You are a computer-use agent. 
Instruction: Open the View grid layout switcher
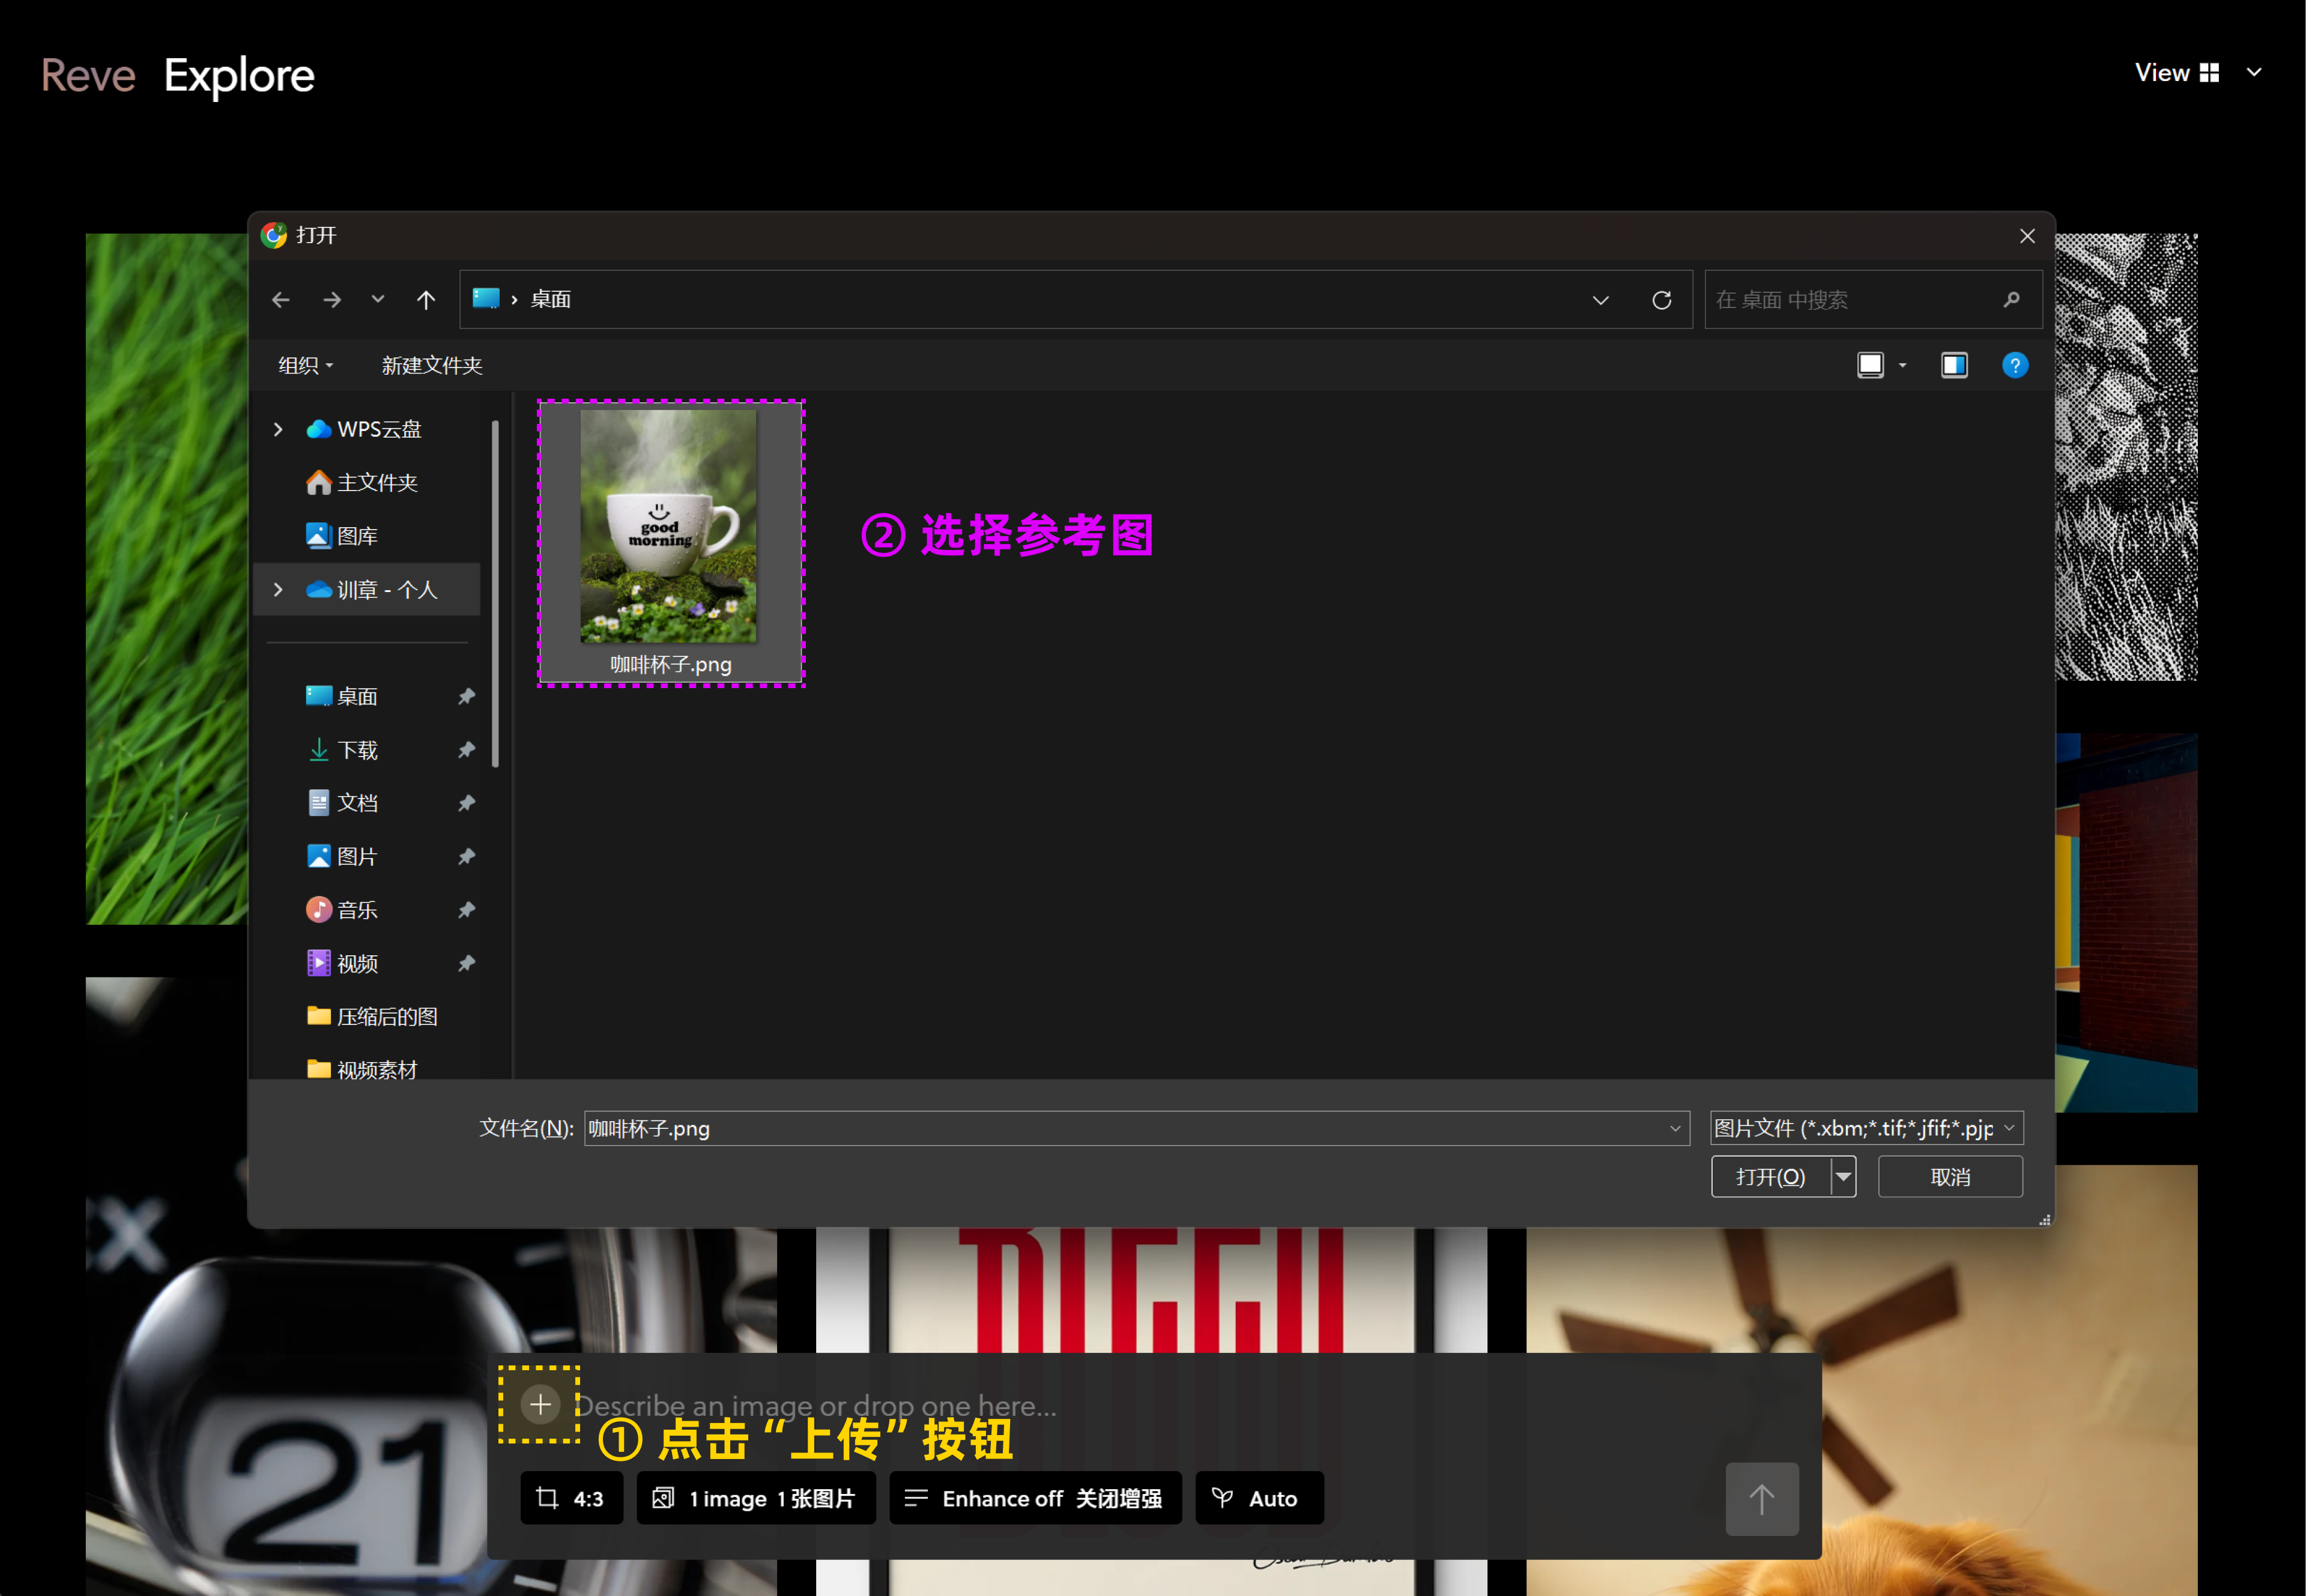click(2209, 73)
